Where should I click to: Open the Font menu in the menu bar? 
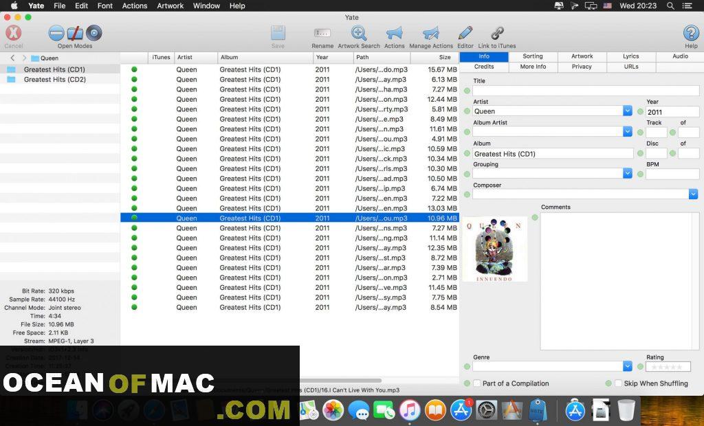[105, 5]
